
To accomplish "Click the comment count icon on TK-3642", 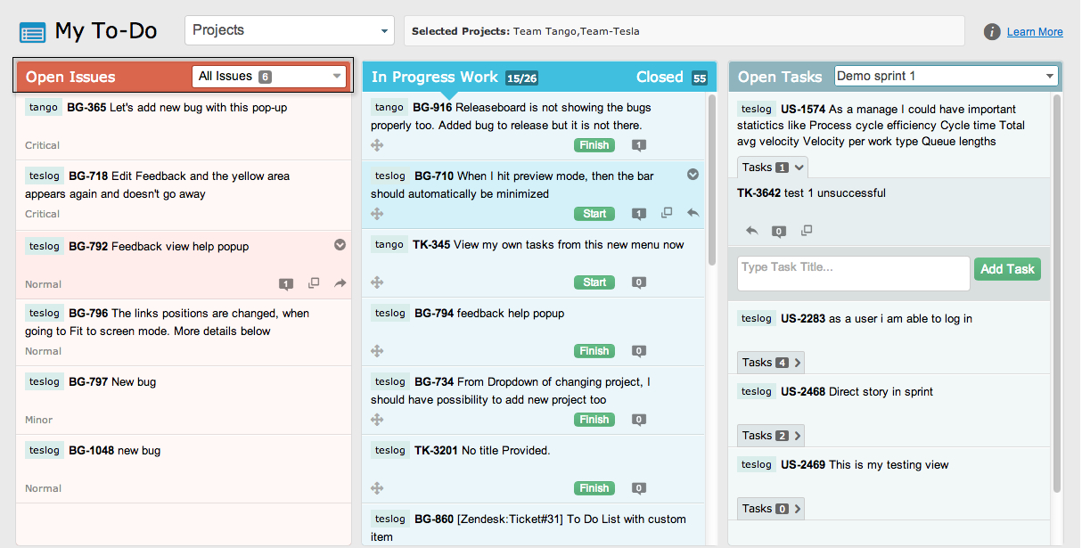I will tap(779, 231).
